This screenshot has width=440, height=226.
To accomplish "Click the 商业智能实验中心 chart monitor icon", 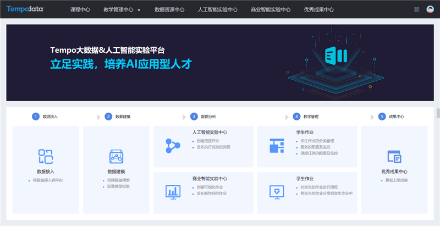I will coord(173,191).
